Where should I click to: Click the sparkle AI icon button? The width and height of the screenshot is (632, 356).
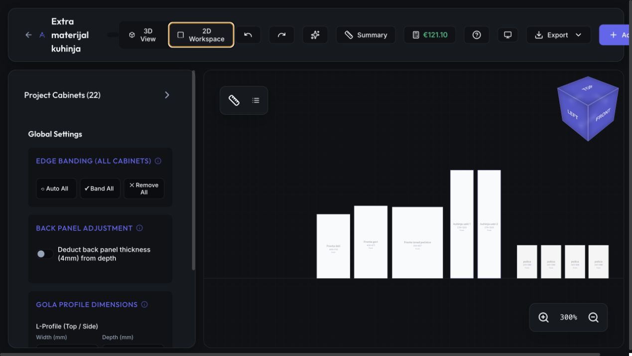pos(315,35)
